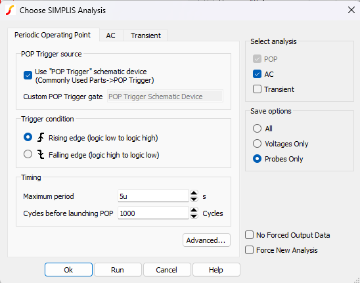Click the Maximum period input field

[153, 196]
